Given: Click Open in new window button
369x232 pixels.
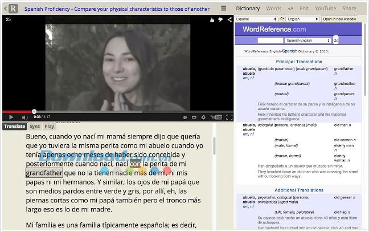Looking at the screenshot, I should coord(340,19).
